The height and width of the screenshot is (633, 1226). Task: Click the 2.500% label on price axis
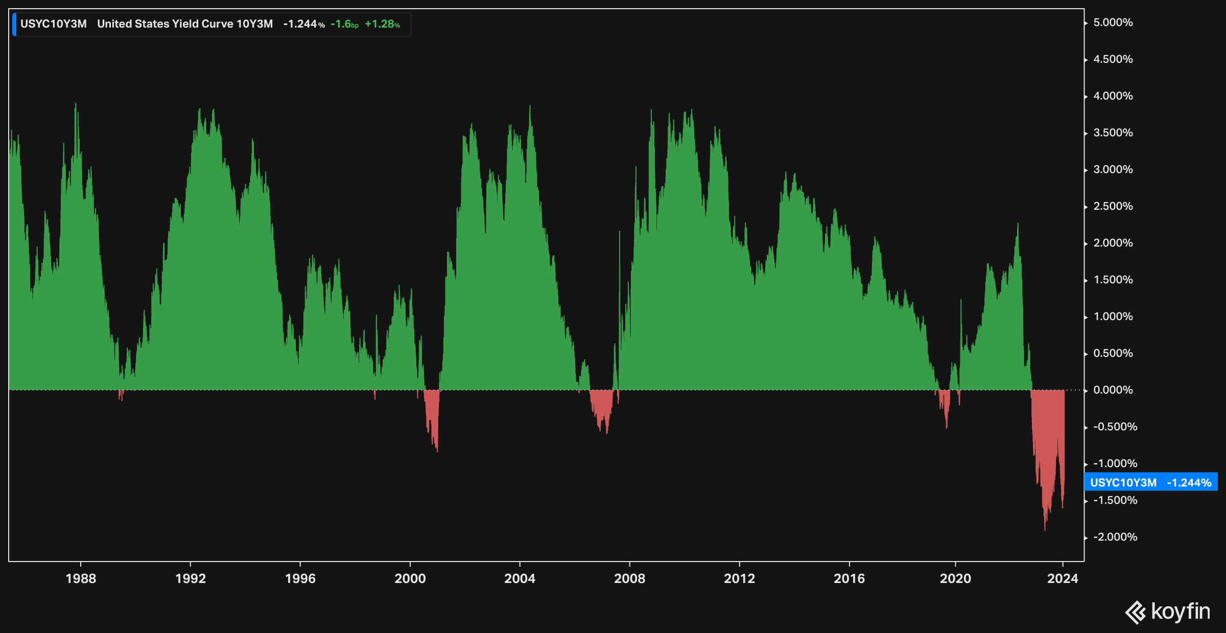click(x=1113, y=206)
